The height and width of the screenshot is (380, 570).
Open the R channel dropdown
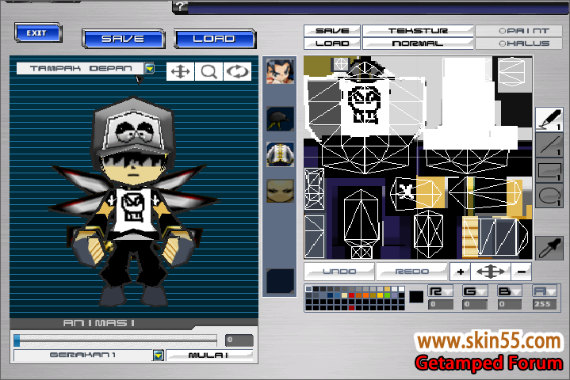point(441,291)
